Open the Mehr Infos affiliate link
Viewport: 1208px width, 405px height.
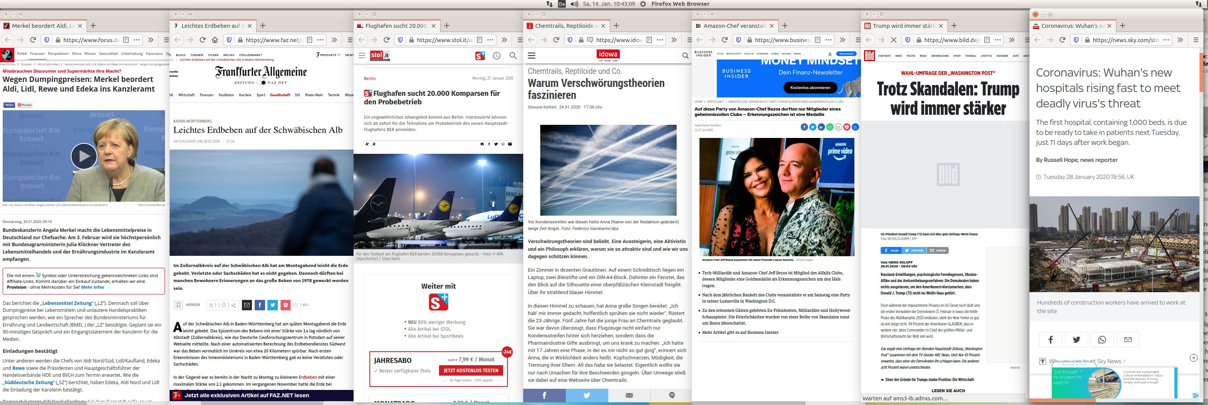tap(92, 288)
